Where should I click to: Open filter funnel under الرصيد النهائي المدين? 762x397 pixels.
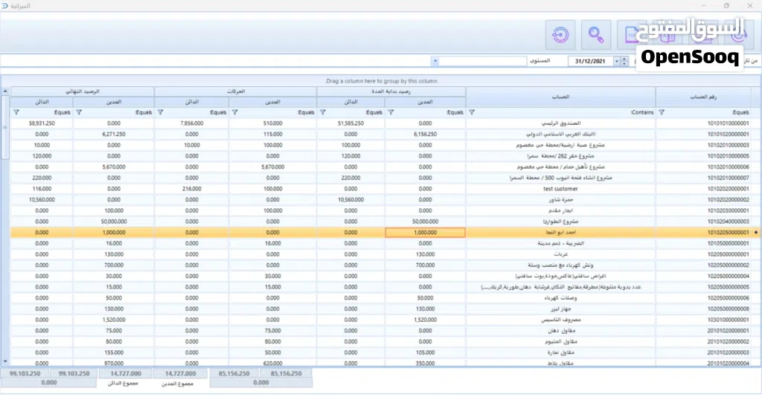[79, 112]
